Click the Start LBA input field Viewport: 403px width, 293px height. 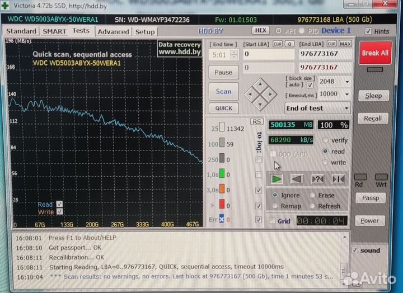[269, 54]
